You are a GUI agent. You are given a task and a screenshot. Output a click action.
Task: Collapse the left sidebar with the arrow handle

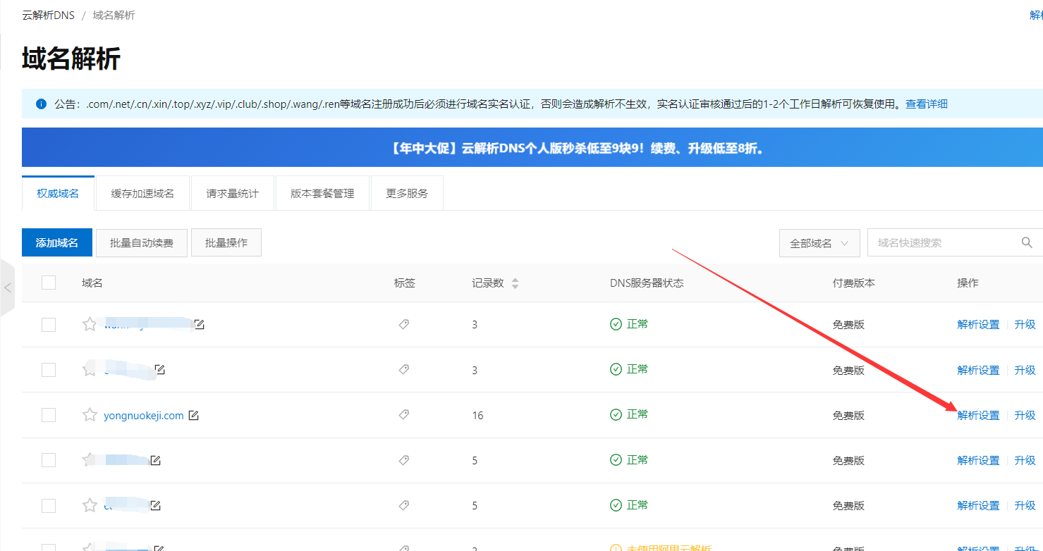pos(7,287)
